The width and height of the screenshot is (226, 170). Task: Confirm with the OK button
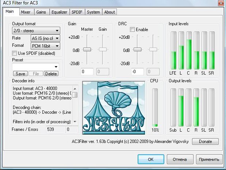point(151,159)
